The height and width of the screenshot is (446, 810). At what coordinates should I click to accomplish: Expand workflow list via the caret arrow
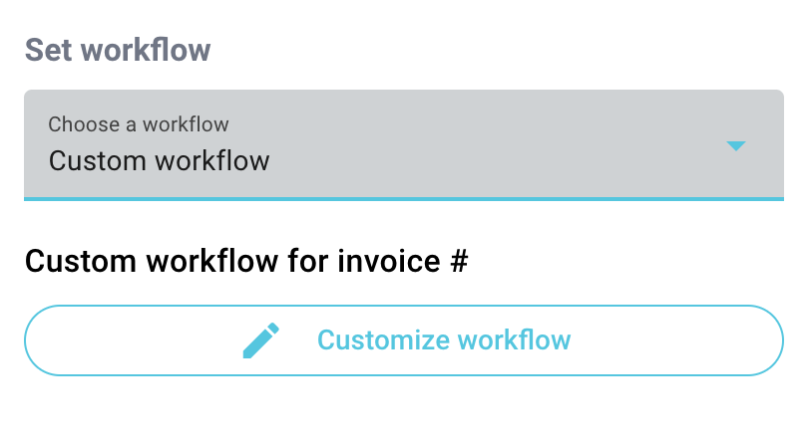tap(735, 146)
